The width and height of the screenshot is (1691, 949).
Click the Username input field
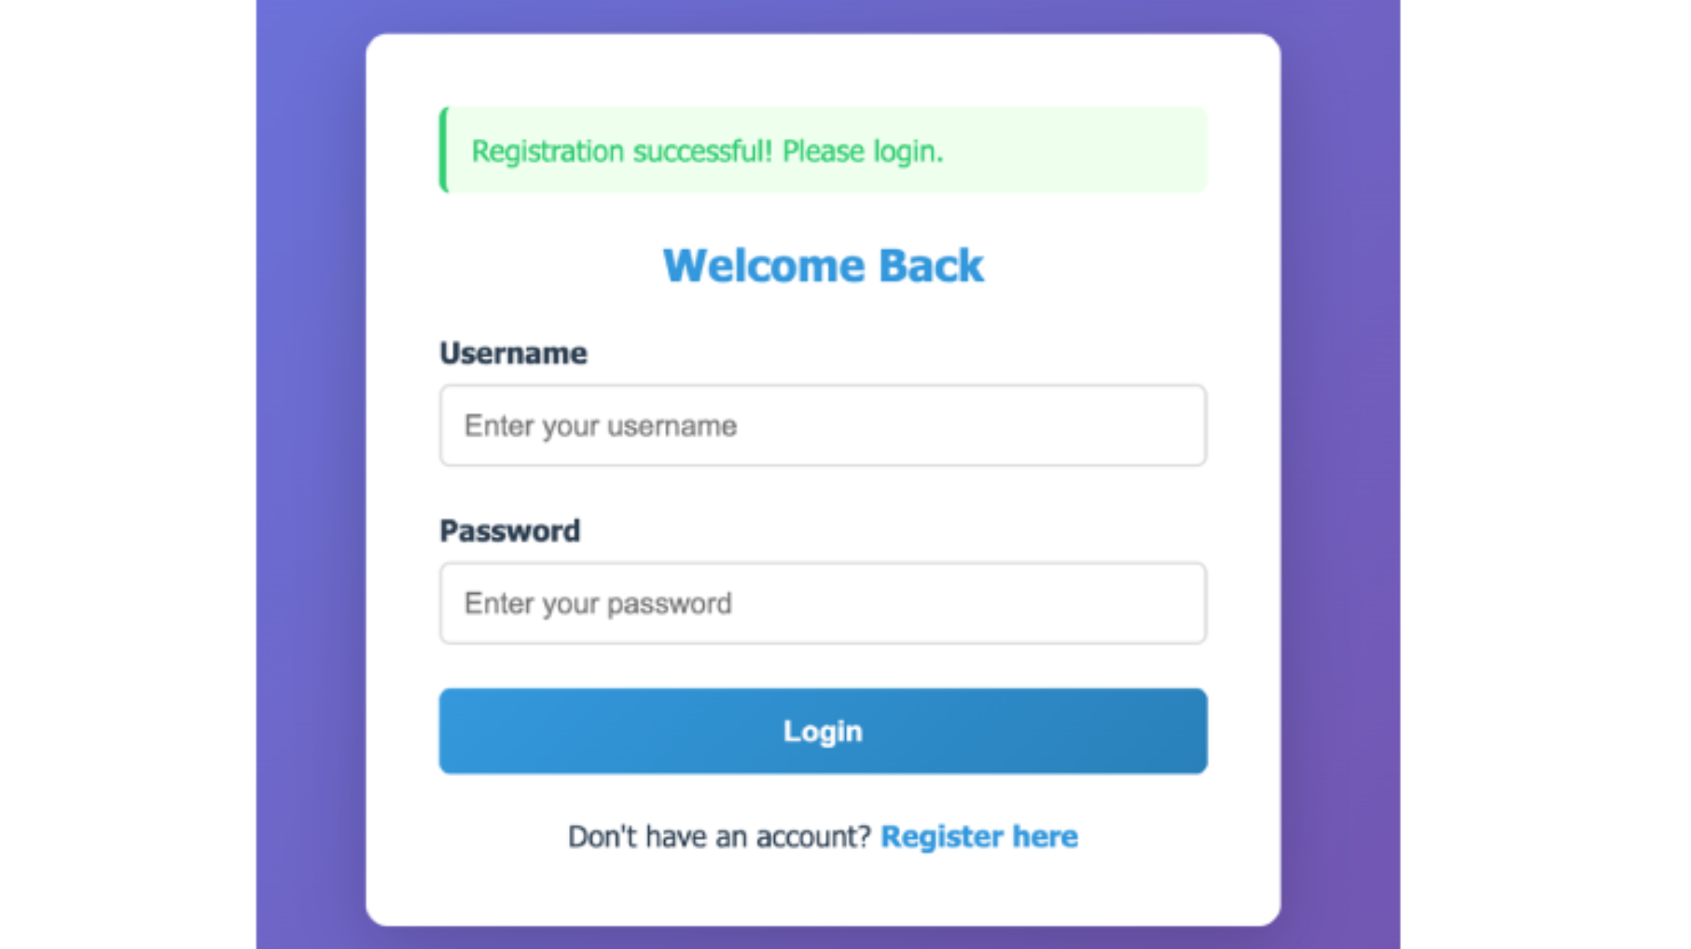(x=822, y=425)
